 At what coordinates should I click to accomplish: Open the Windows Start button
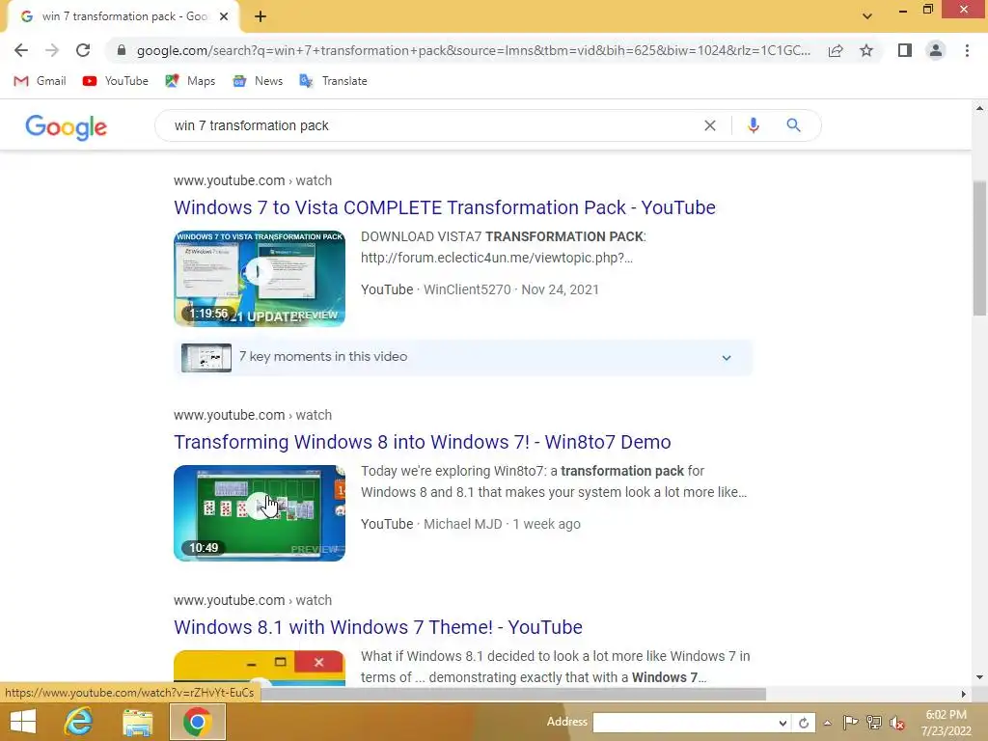(23, 722)
